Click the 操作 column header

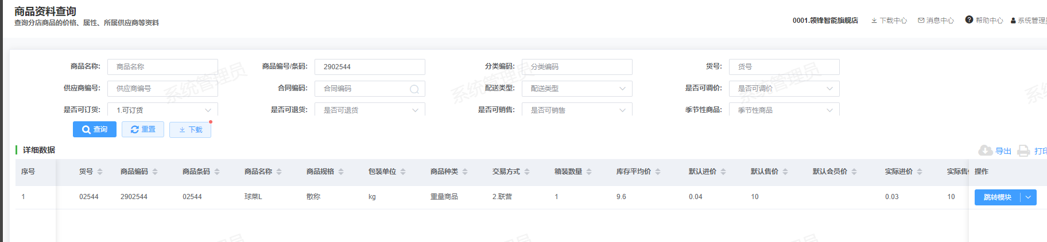[x=982, y=172]
